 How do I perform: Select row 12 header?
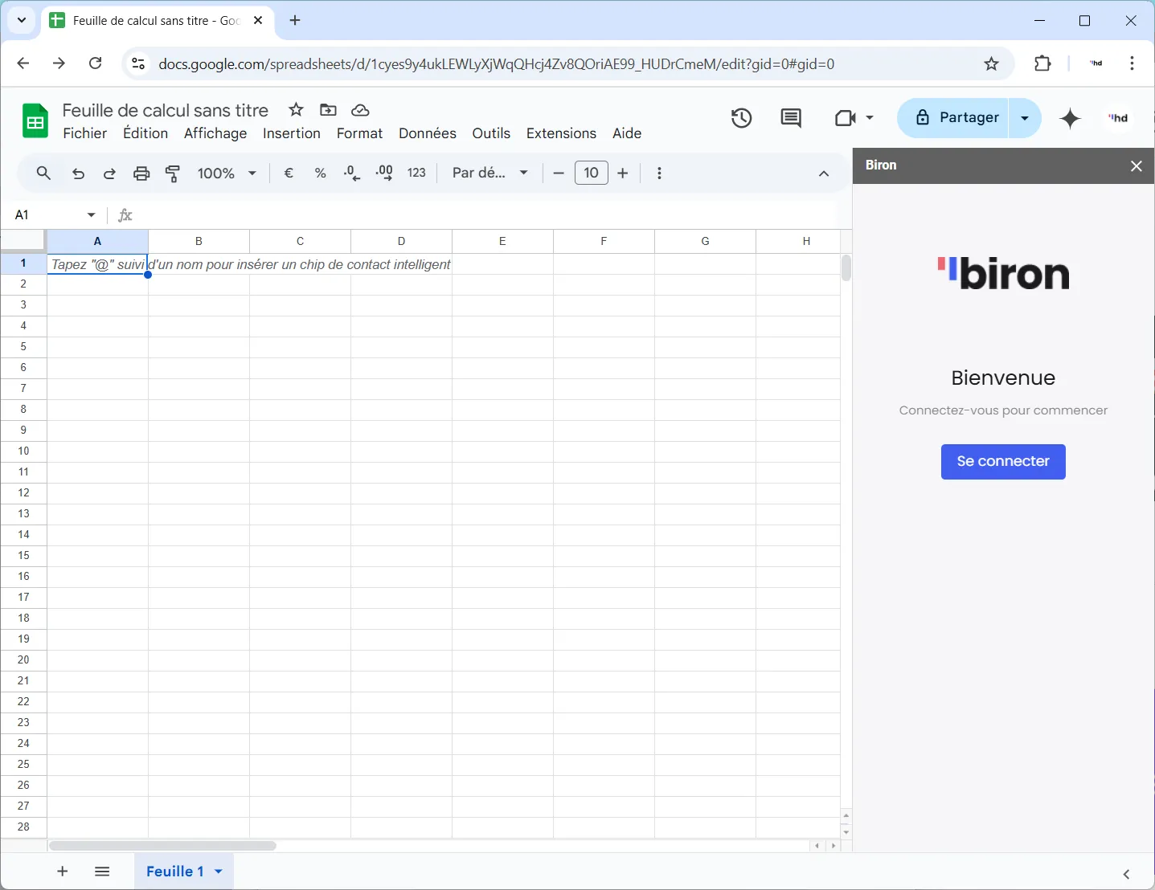pos(23,493)
